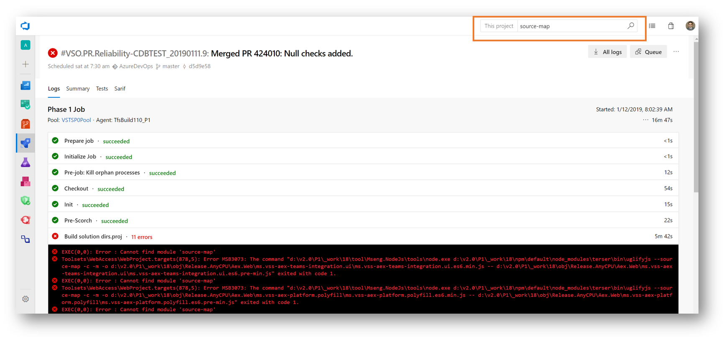Select the Pipelines icon in sidebar

[26, 143]
